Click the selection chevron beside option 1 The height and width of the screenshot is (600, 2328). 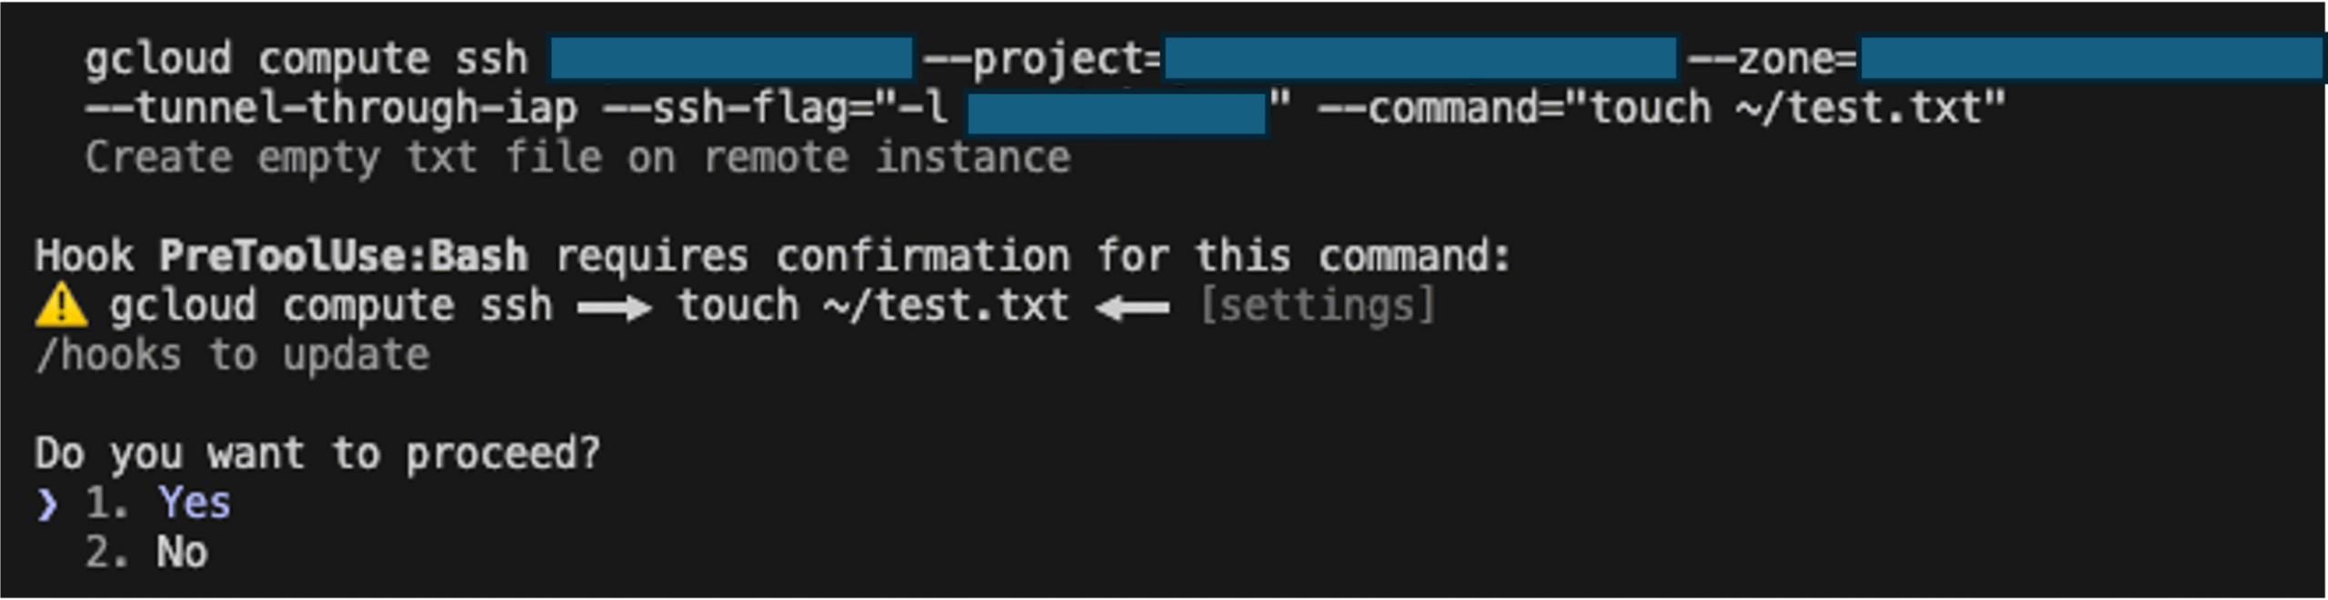47,505
